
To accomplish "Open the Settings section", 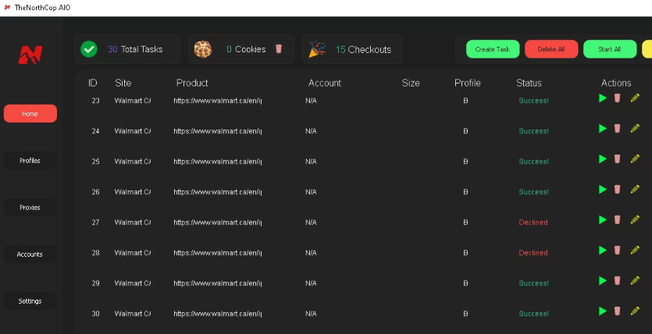I will click(x=30, y=301).
